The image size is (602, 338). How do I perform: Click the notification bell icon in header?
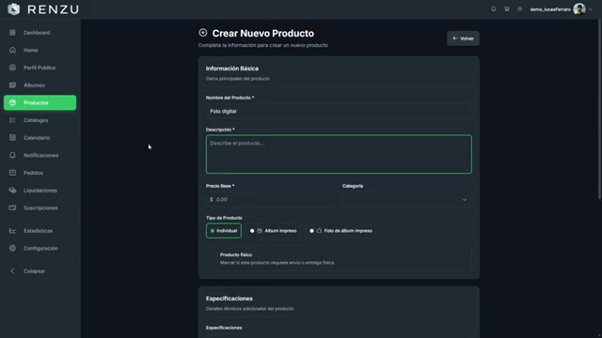click(x=493, y=8)
